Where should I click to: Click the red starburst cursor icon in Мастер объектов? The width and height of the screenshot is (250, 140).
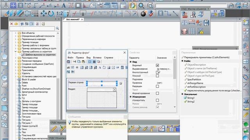(199, 23)
